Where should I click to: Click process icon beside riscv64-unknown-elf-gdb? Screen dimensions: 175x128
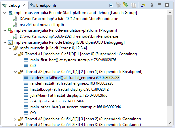coord(15,25)
